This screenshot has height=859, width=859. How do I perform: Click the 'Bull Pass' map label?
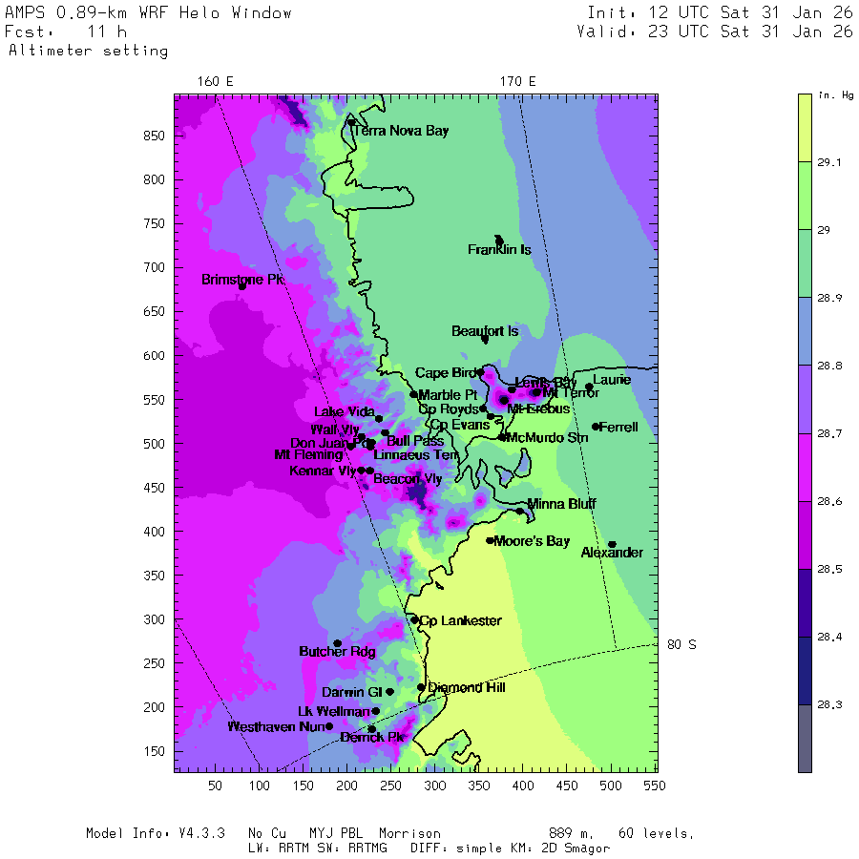tap(415, 441)
